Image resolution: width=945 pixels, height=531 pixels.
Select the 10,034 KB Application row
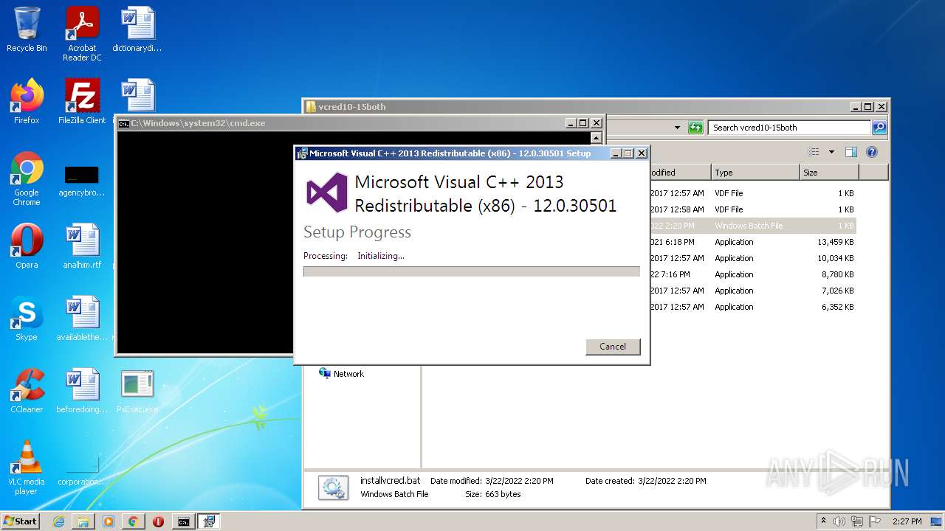[752, 258]
